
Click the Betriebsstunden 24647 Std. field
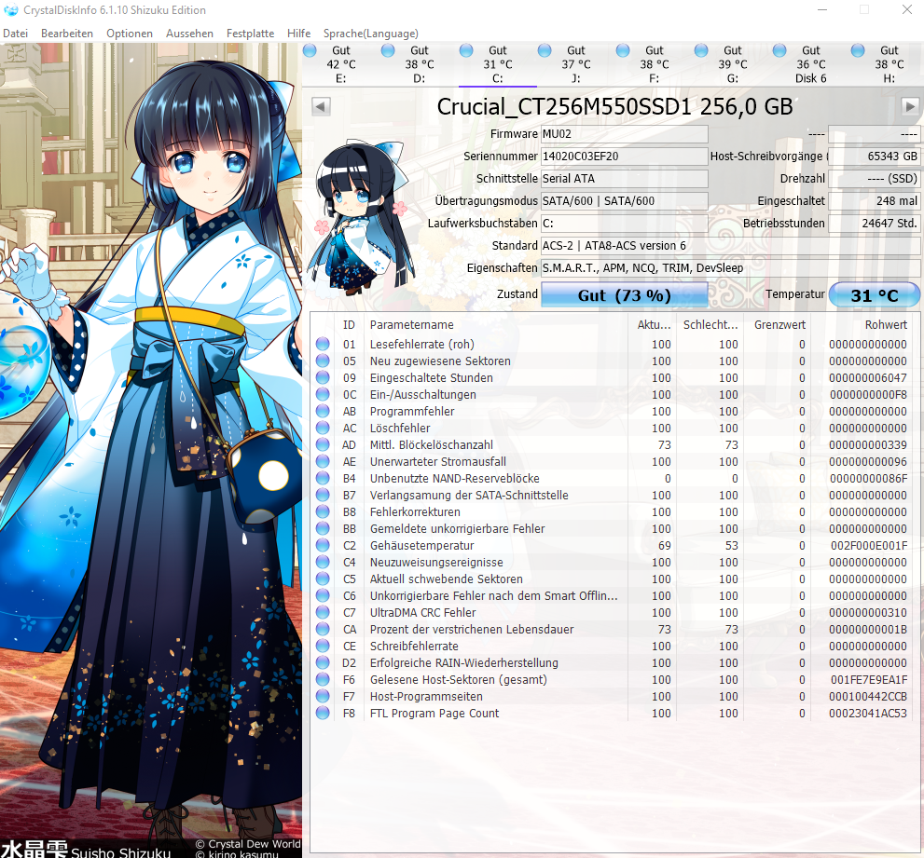tap(875, 224)
